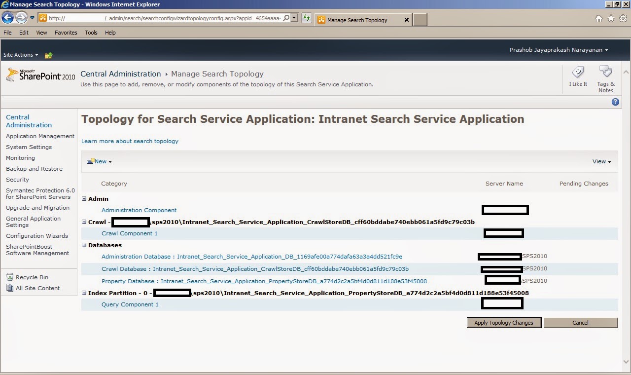
Task: Click the Internet Explorer logo in title bar
Action: pyautogui.click(x=5, y=4)
